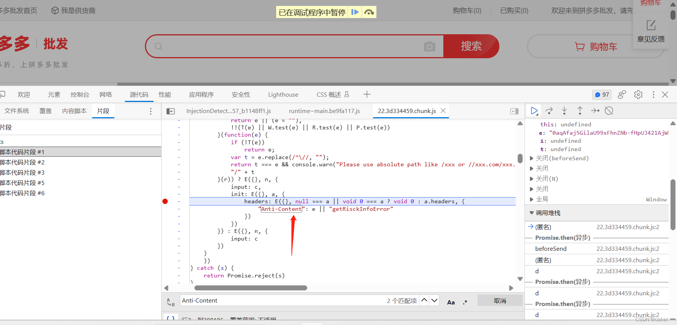Screen dimensions: 677x325
Task: Click the plus icon to add tool tab
Action: point(367,94)
